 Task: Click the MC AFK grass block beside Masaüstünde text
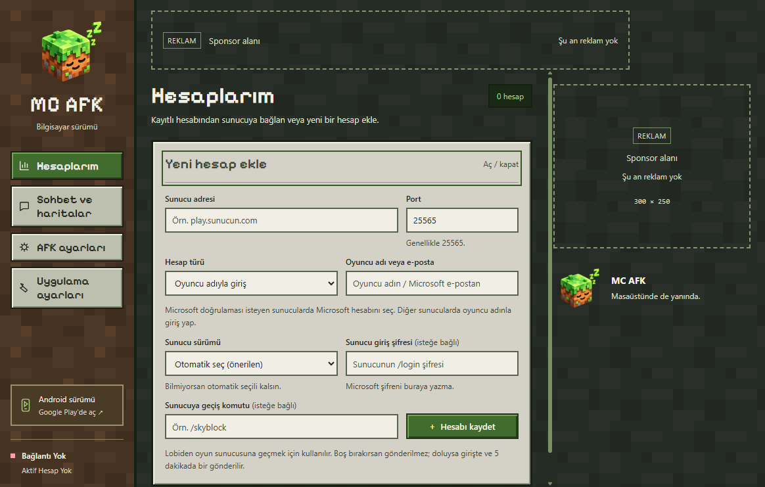580,288
